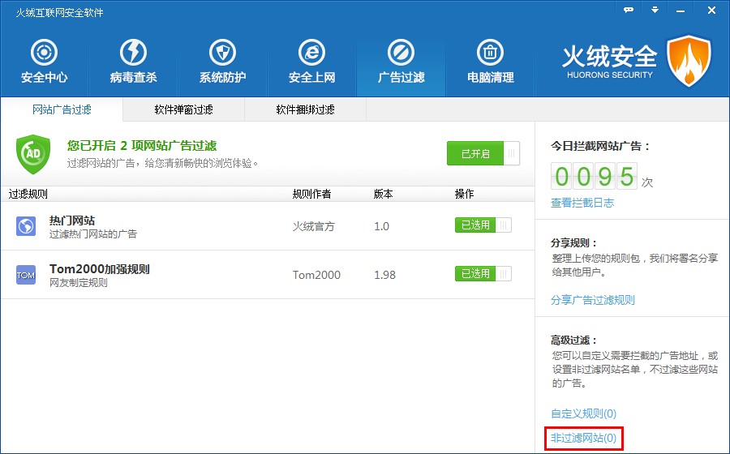
Task: Open the 非过滤网站(0) link
Action: (584, 438)
